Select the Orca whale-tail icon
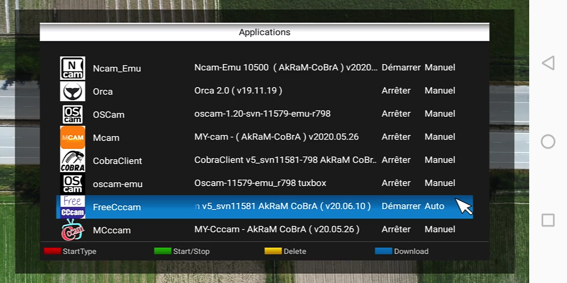The height and width of the screenshot is (283, 567). pos(72,91)
